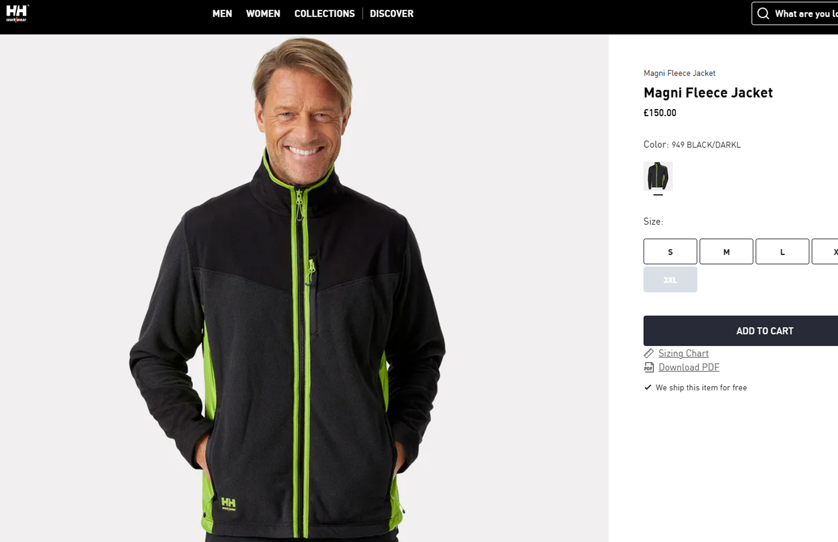Pick size L

782,252
